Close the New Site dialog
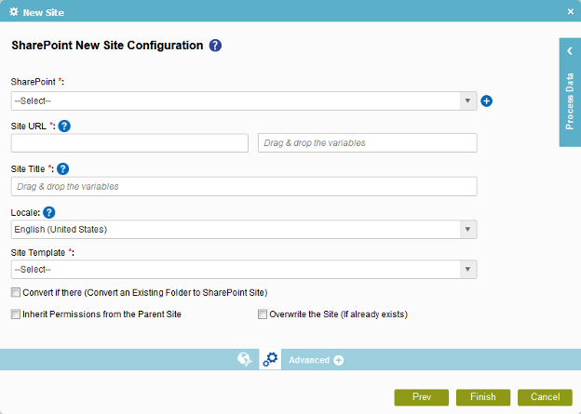 click(x=571, y=12)
